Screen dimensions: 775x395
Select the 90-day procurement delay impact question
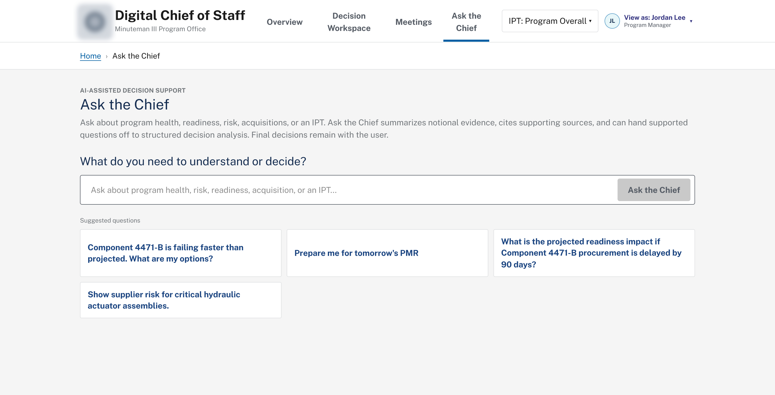(x=594, y=253)
